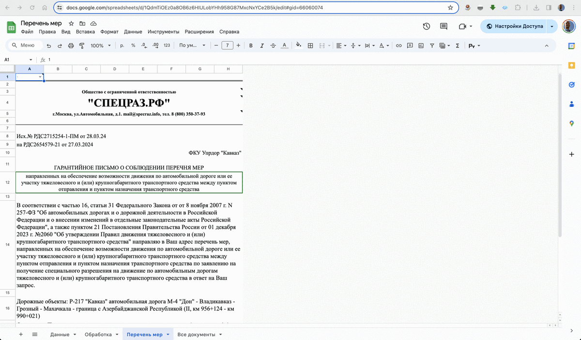
Task: Toggle bold formatting
Action: point(251,45)
